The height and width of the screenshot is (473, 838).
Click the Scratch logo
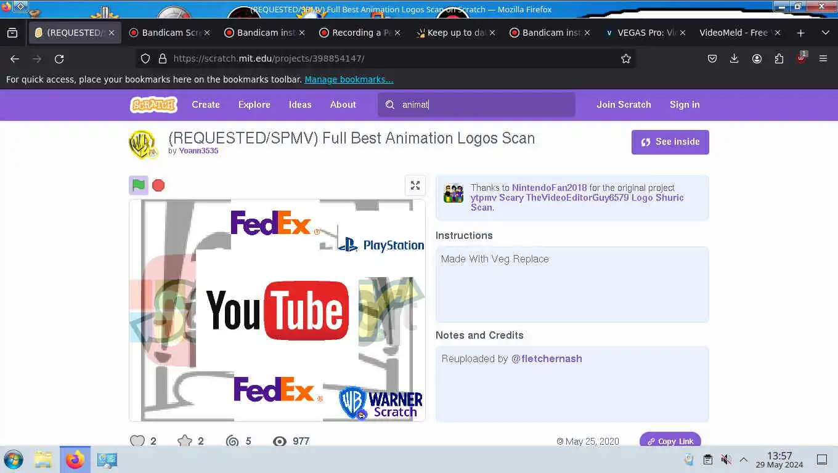pyautogui.click(x=153, y=105)
